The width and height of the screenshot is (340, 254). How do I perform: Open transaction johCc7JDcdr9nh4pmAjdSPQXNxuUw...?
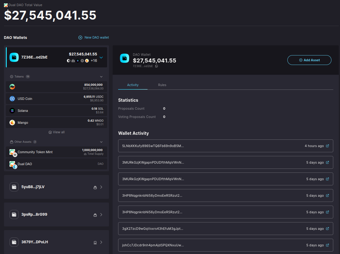pyautogui.click(x=226, y=245)
